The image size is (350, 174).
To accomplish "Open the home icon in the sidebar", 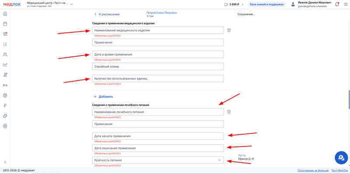I will point(5,14).
